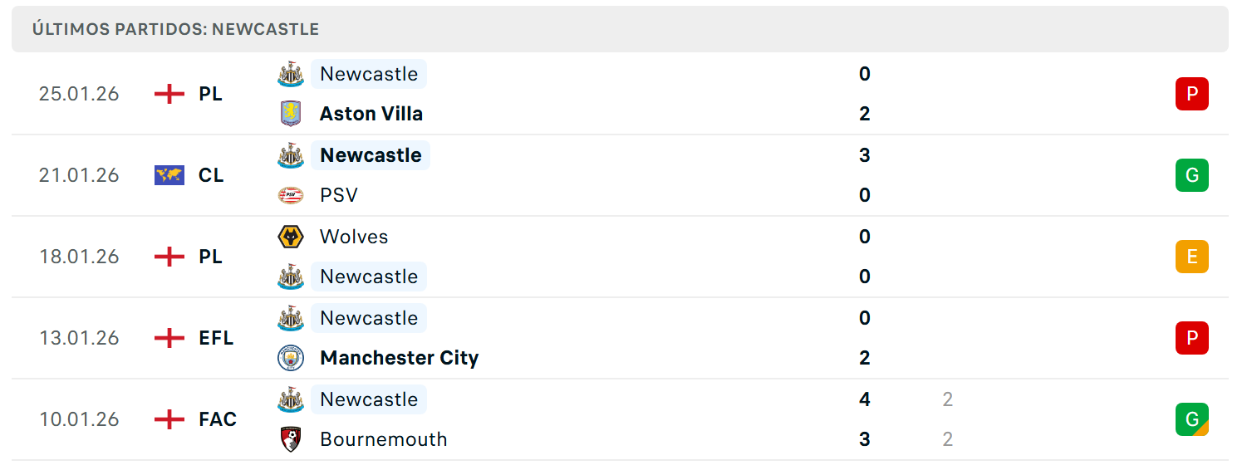Viewport: 1247px width, 470px height.
Task: Click the Wolves club crest
Action: [290, 237]
